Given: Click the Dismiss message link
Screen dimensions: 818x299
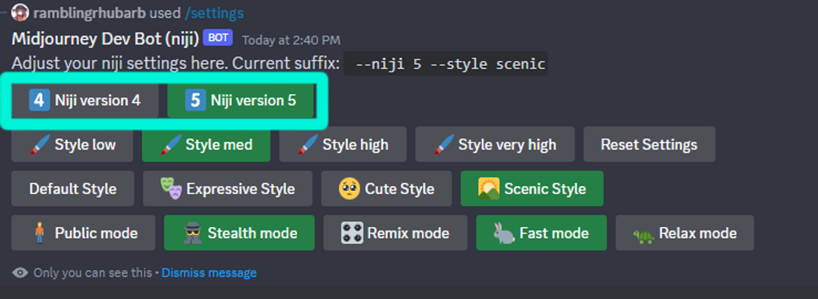Looking at the screenshot, I should click(x=209, y=272).
